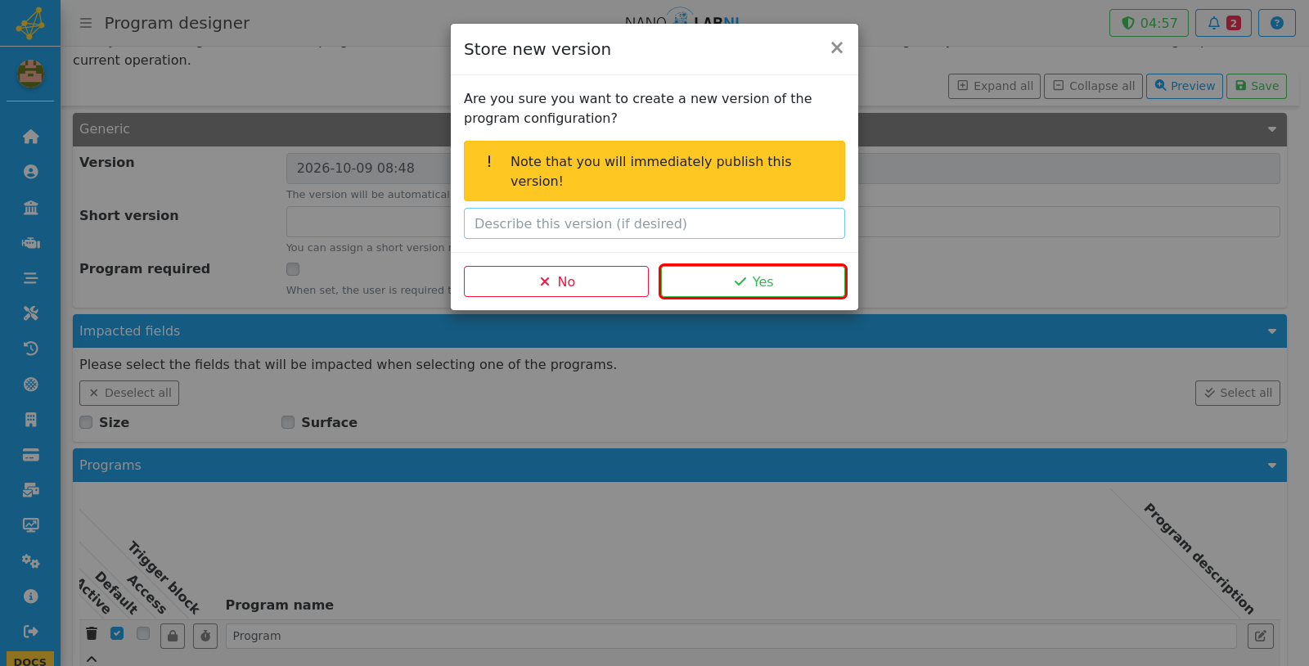Viewport: 1309px width, 666px height.
Task: Collapse the Impacted fields section
Action: point(1272,331)
